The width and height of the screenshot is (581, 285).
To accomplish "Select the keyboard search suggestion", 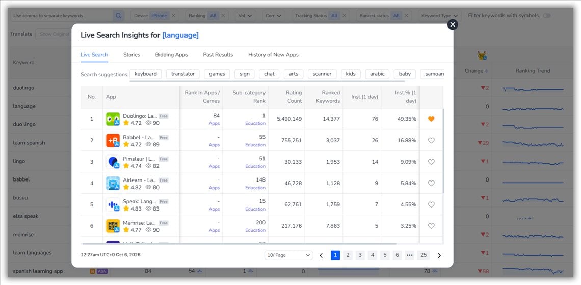I will click(x=146, y=74).
